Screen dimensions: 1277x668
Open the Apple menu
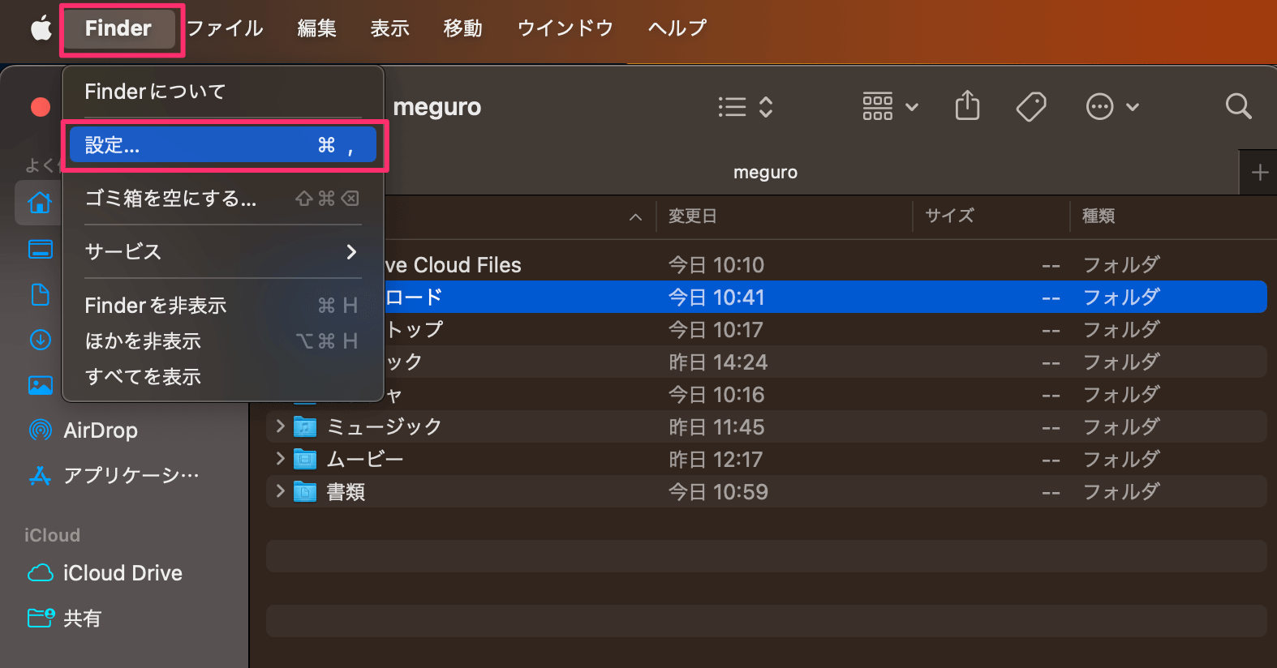(x=41, y=28)
